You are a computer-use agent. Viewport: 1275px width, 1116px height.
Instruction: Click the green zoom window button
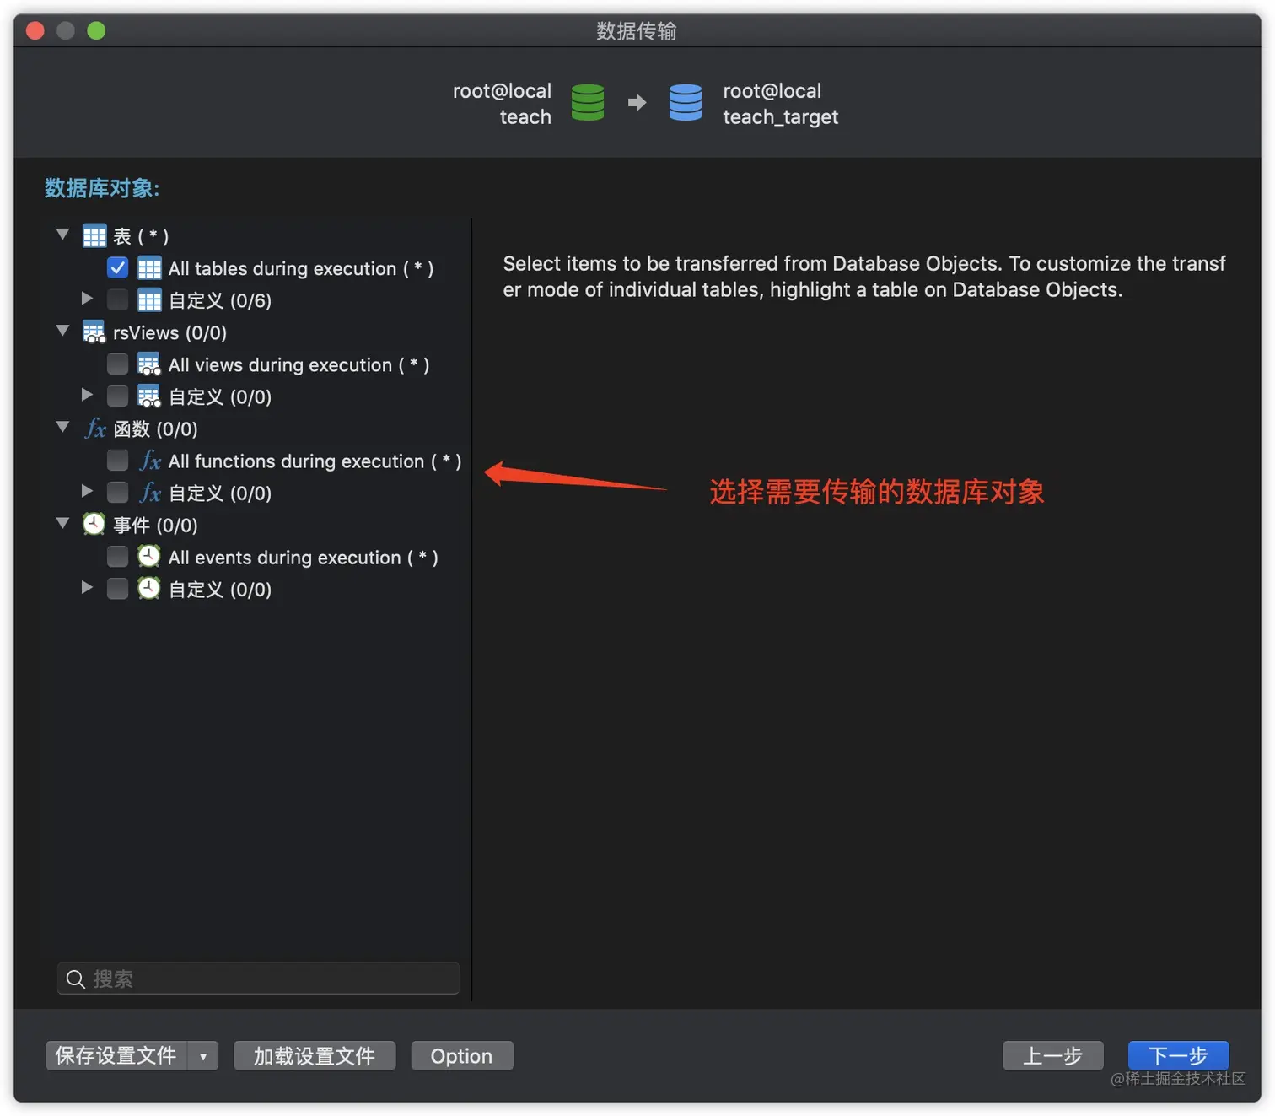pos(96,31)
